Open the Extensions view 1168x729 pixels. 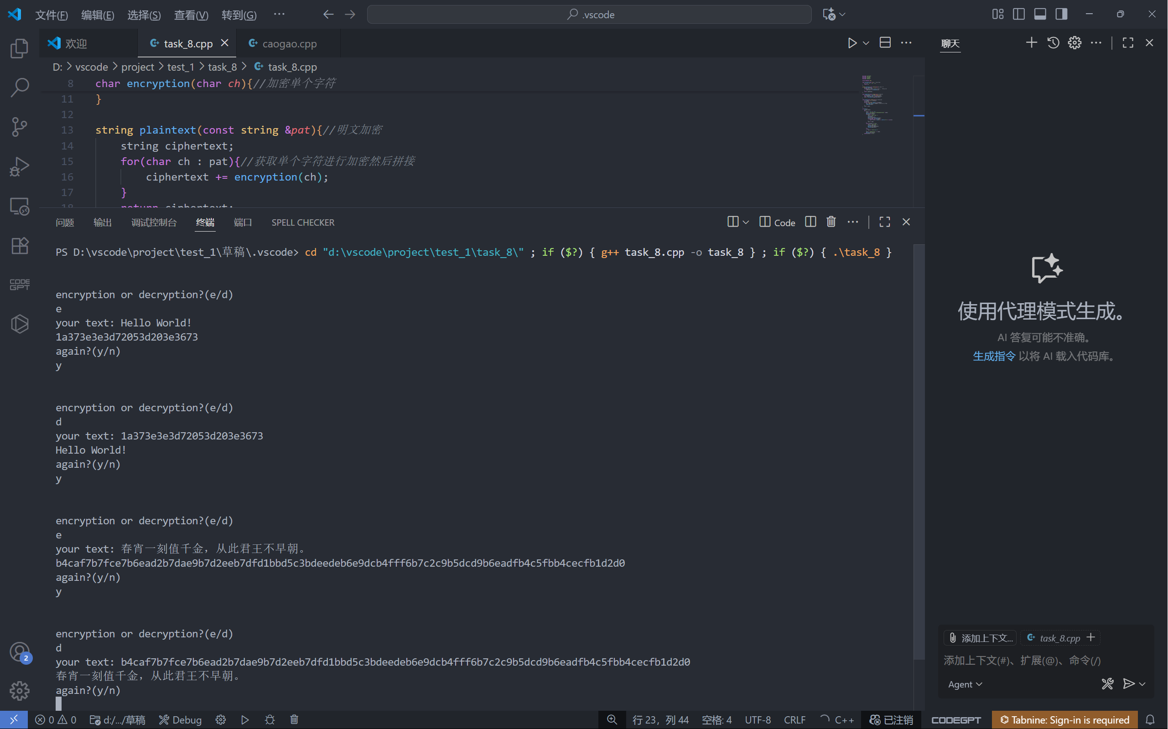19,246
